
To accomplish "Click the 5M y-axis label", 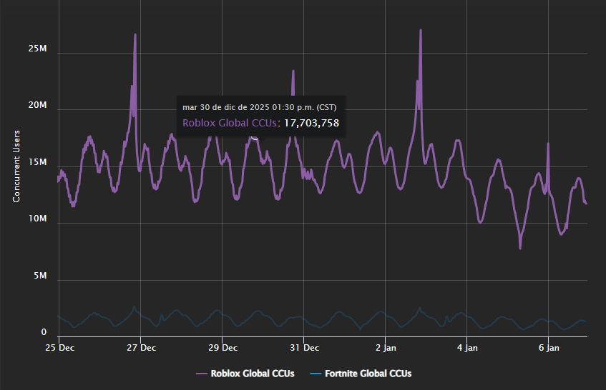I will tap(40, 276).
